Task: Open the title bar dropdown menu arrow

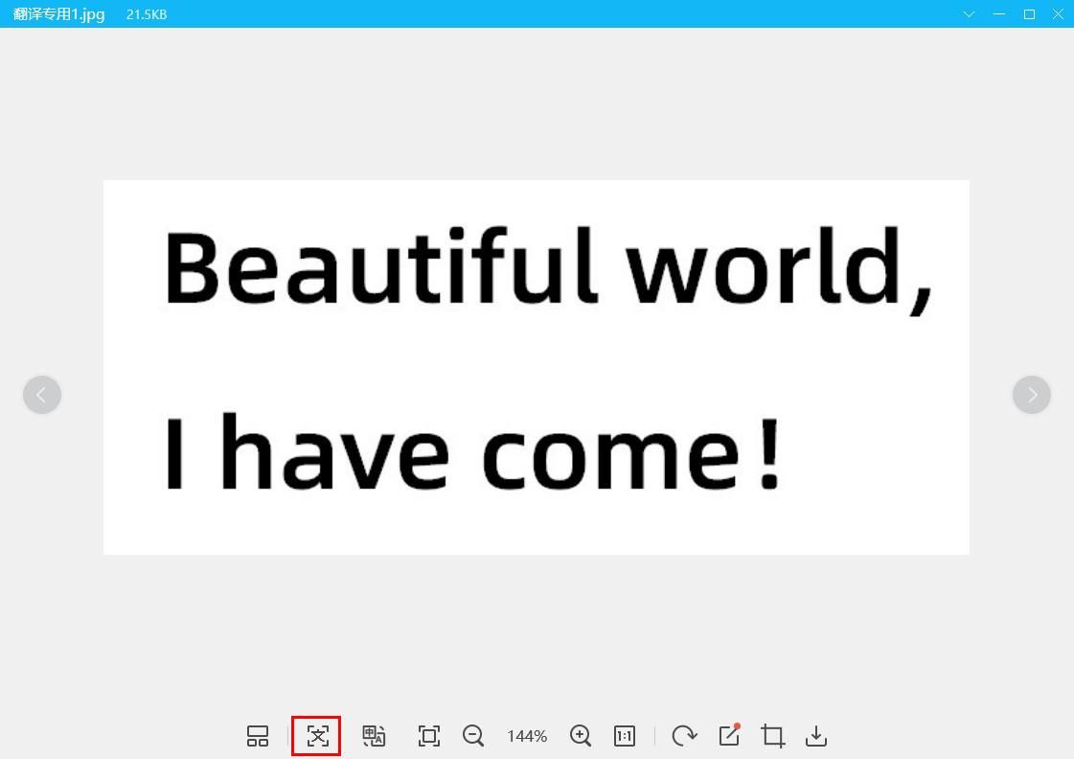Action: coord(969,14)
